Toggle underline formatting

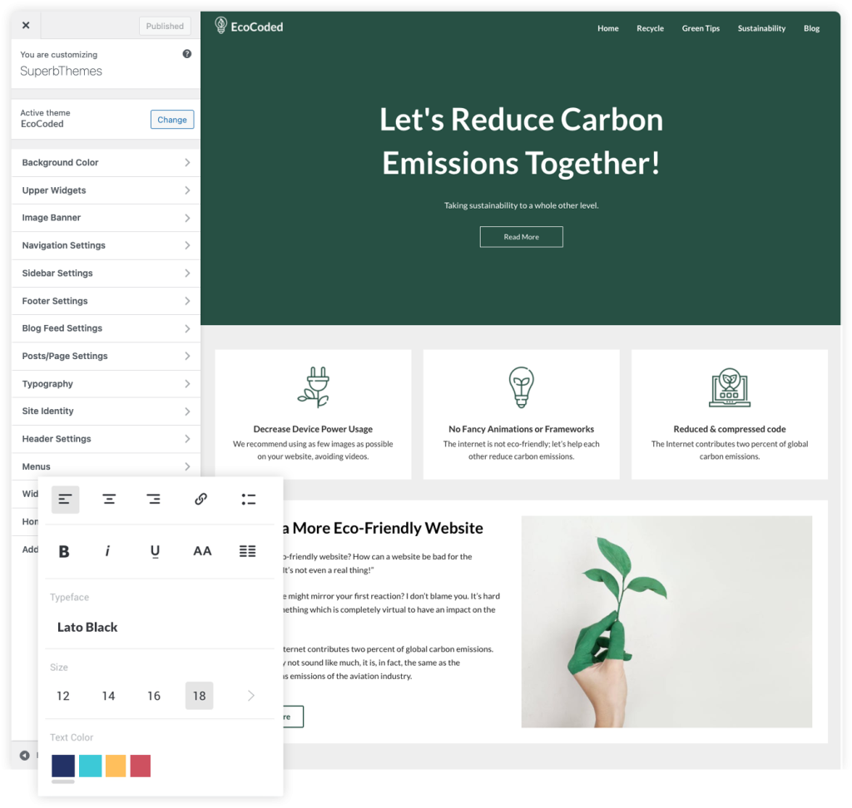pyautogui.click(x=155, y=550)
